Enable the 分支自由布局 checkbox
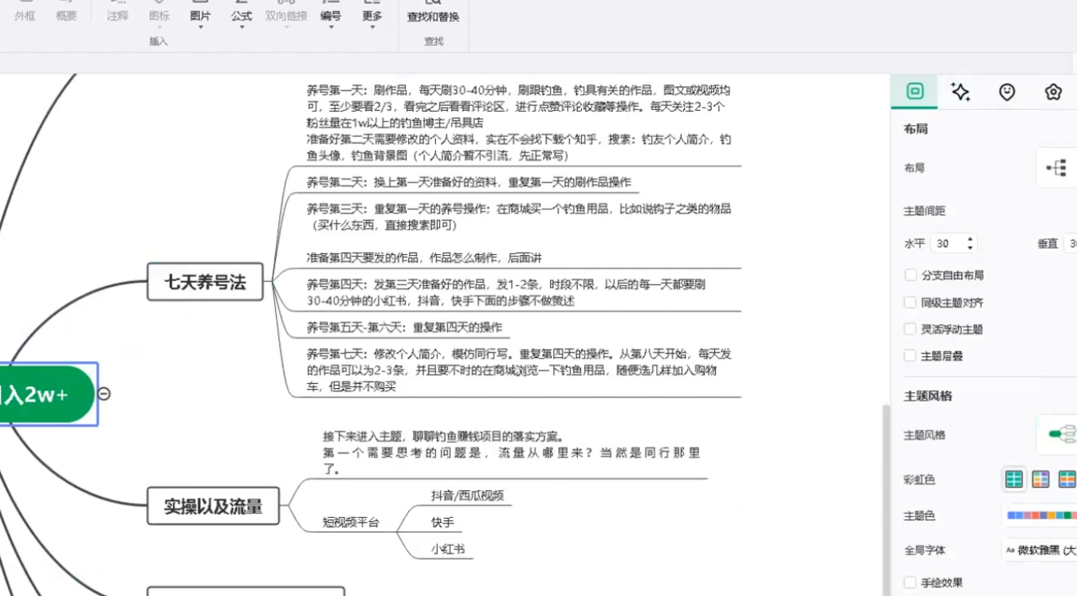Screen dimensions: 1077x596 tap(910, 275)
